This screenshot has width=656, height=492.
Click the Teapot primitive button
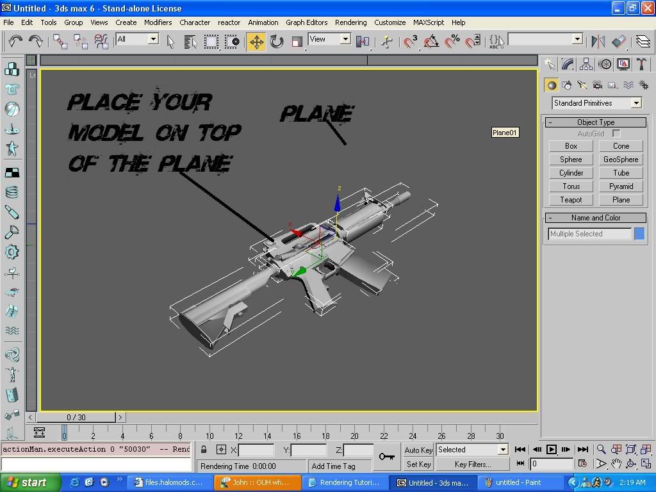[571, 200]
